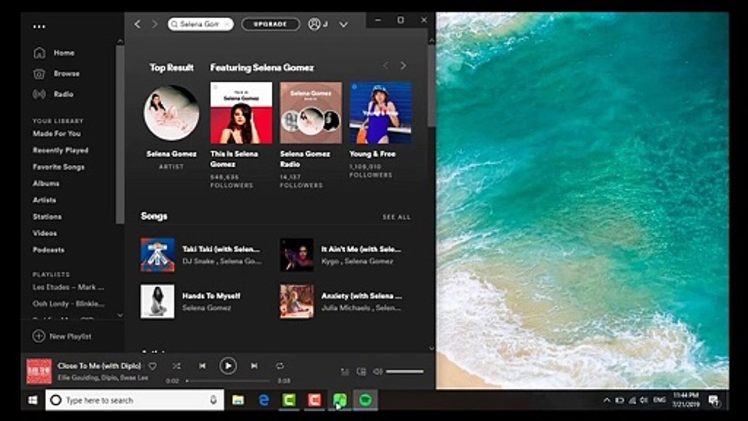Expand the account dropdown arrow

[344, 25]
